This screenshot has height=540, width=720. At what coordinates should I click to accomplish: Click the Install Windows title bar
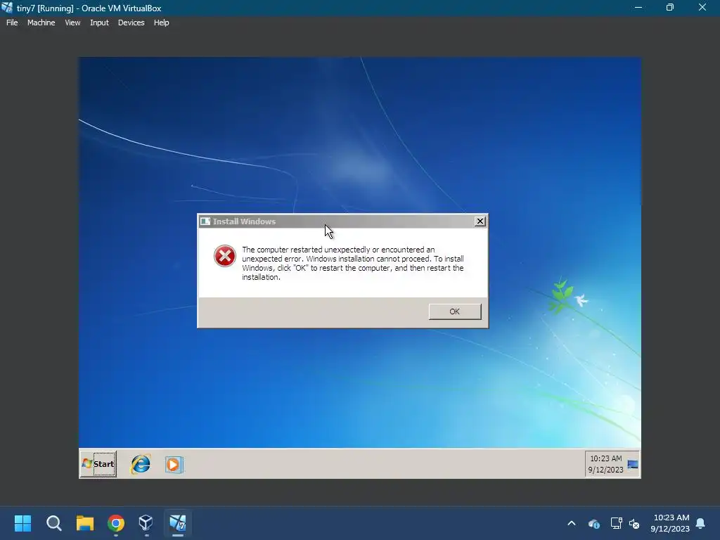coord(342,221)
